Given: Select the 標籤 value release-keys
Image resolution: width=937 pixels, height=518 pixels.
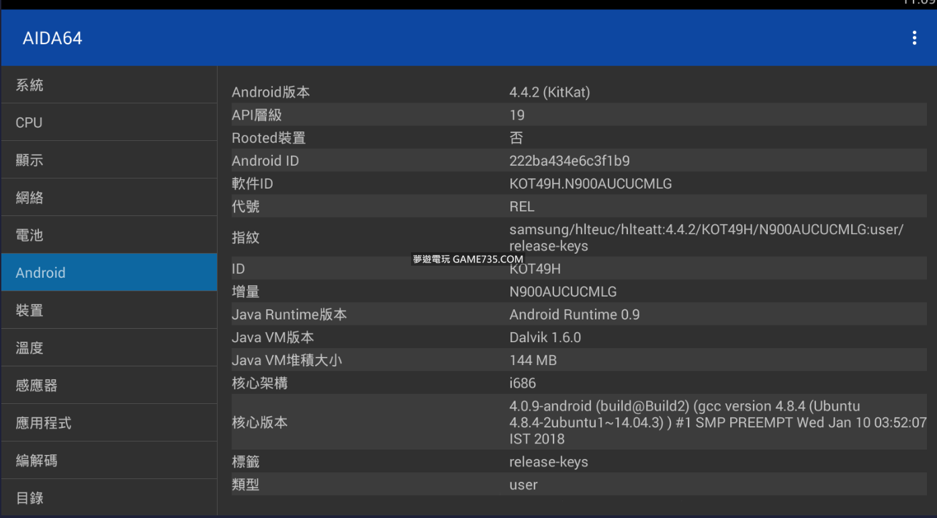Looking at the screenshot, I should (x=549, y=462).
